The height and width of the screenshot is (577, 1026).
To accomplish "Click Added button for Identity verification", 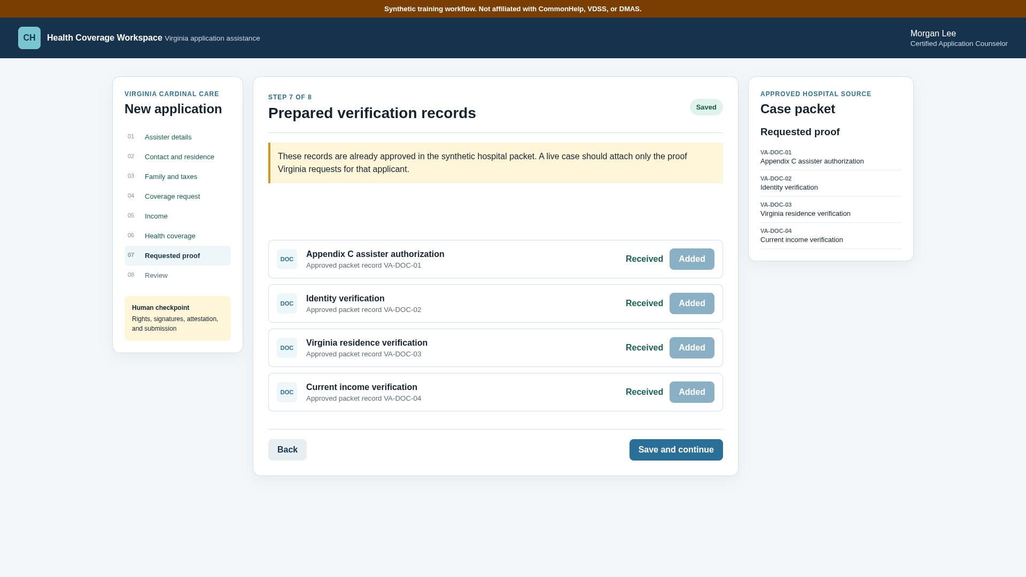I will click(691, 303).
